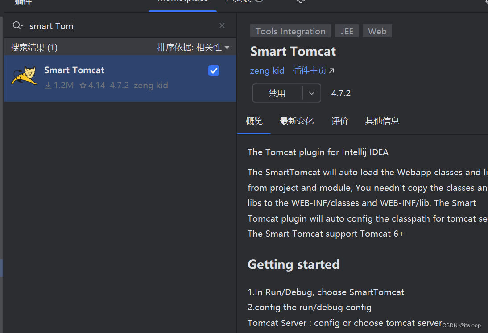Click the Smart Tomcat cat logo
Image resolution: width=488 pixels, height=333 pixels.
(24, 75)
